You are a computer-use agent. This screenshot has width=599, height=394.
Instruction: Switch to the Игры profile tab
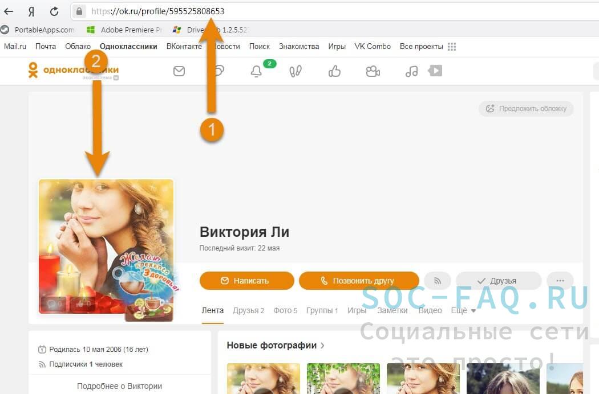(x=357, y=311)
